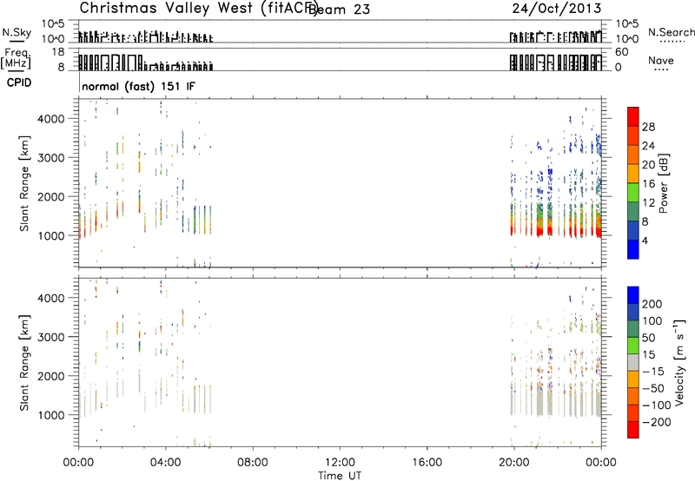Click the Freq. [MHz] axis label
Screen dimensions: 695x481
[16, 58]
